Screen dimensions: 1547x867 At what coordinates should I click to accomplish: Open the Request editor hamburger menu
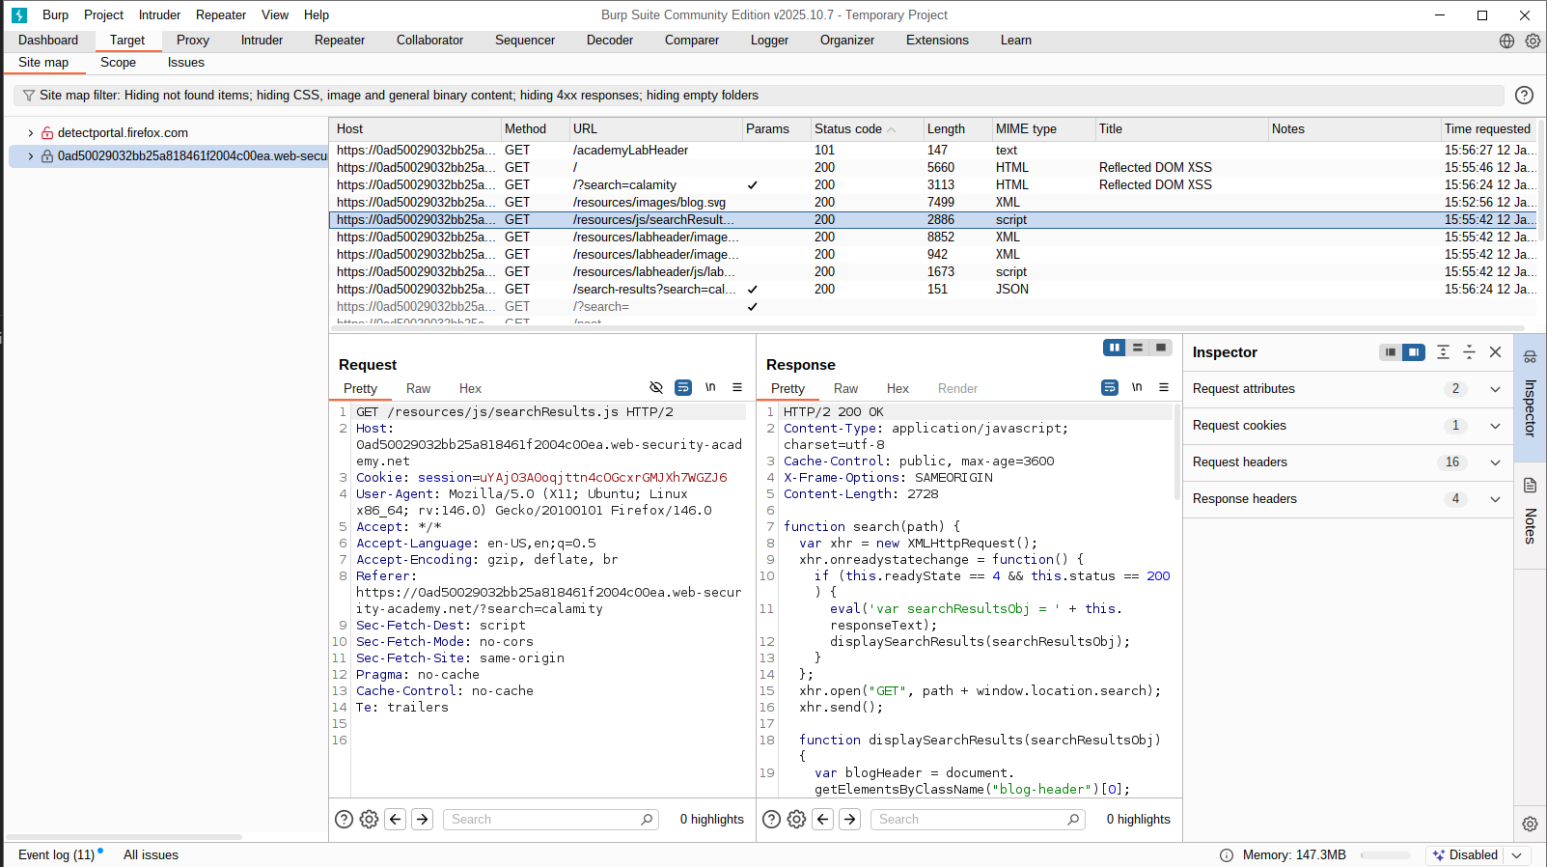[x=737, y=387]
